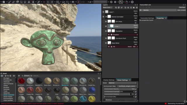
Task: Click the Environment Opacity edit button
Action: (x=136, y=89)
